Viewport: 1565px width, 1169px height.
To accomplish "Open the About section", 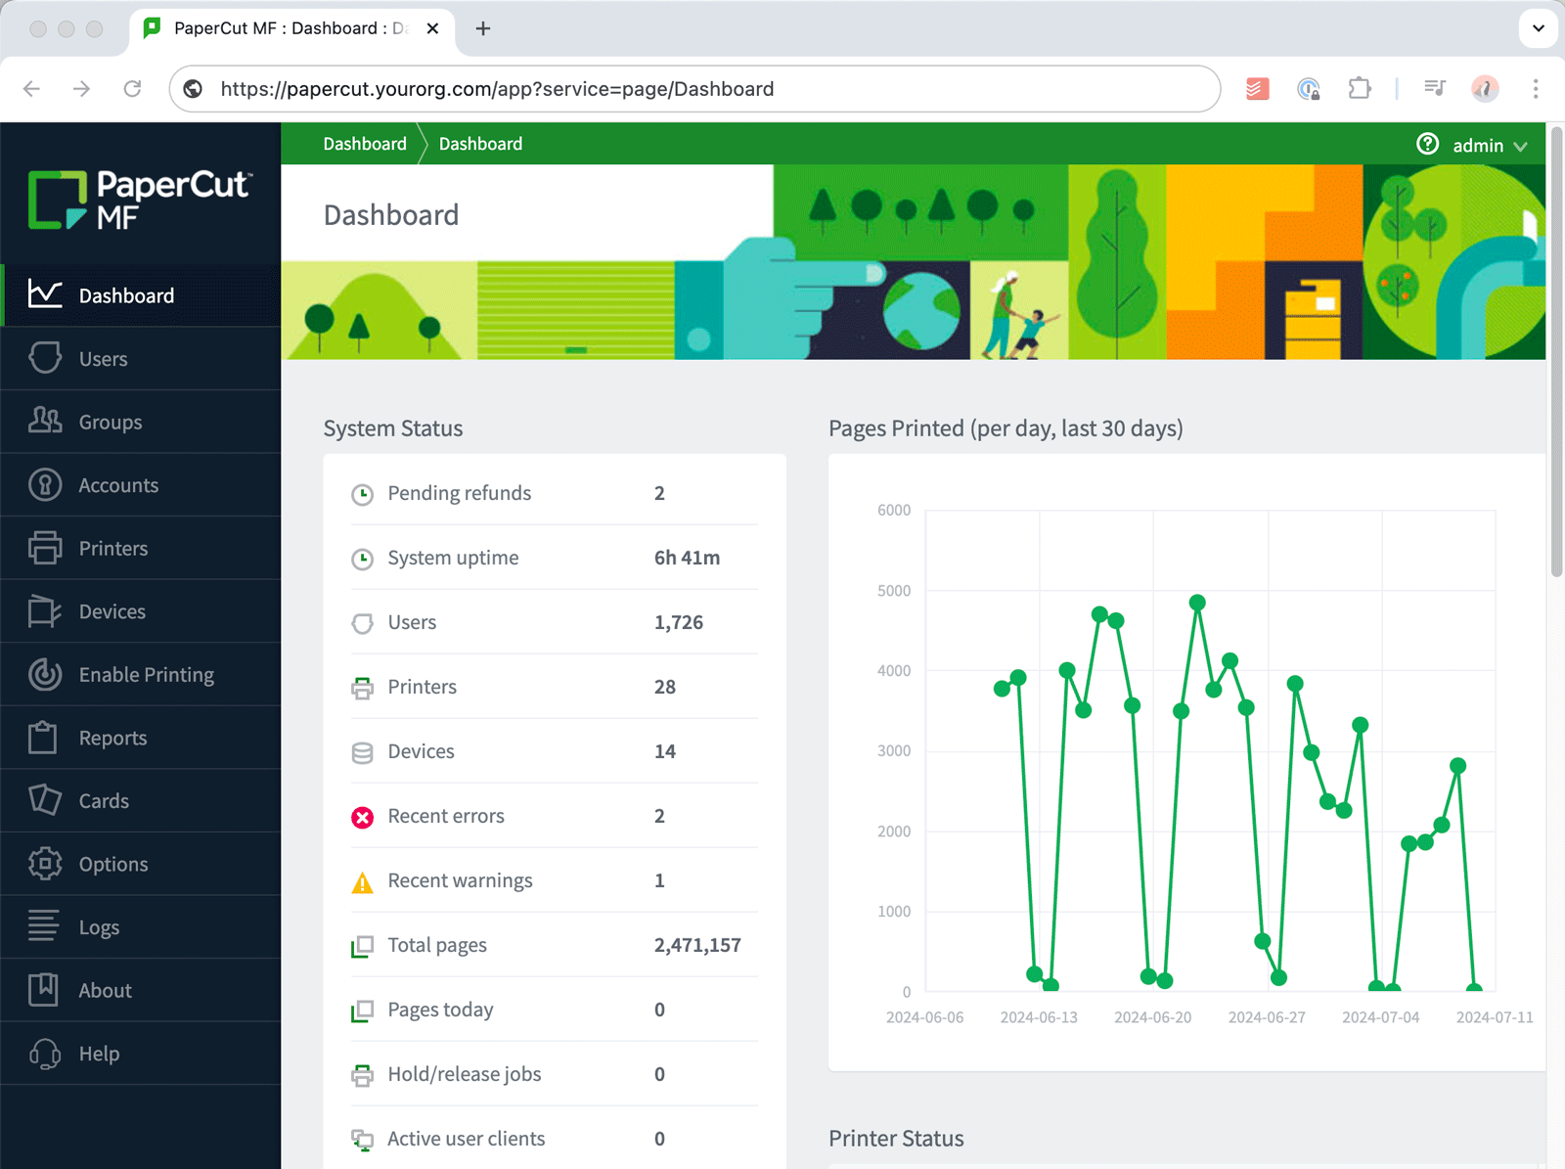I will tap(141, 990).
